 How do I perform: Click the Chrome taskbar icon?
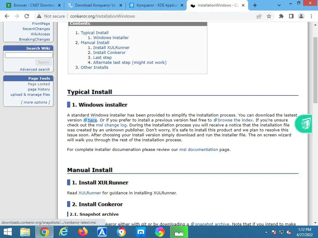coord(44,232)
